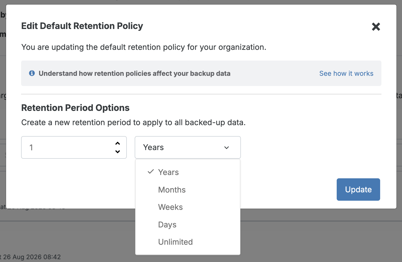Set retention unit to Unlimited
This screenshot has height=262, width=402.
click(x=188, y=242)
